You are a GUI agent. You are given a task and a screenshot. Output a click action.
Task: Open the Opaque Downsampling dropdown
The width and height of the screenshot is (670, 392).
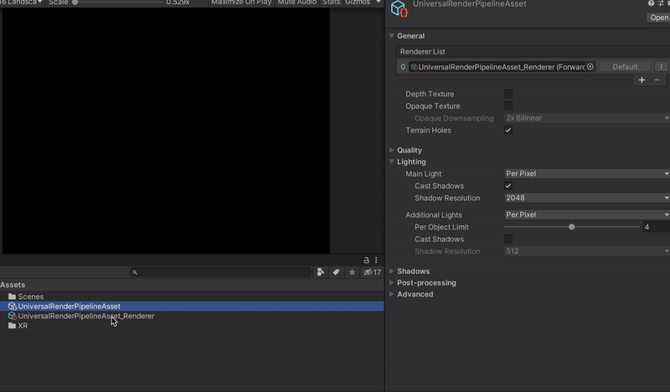(587, 118)
